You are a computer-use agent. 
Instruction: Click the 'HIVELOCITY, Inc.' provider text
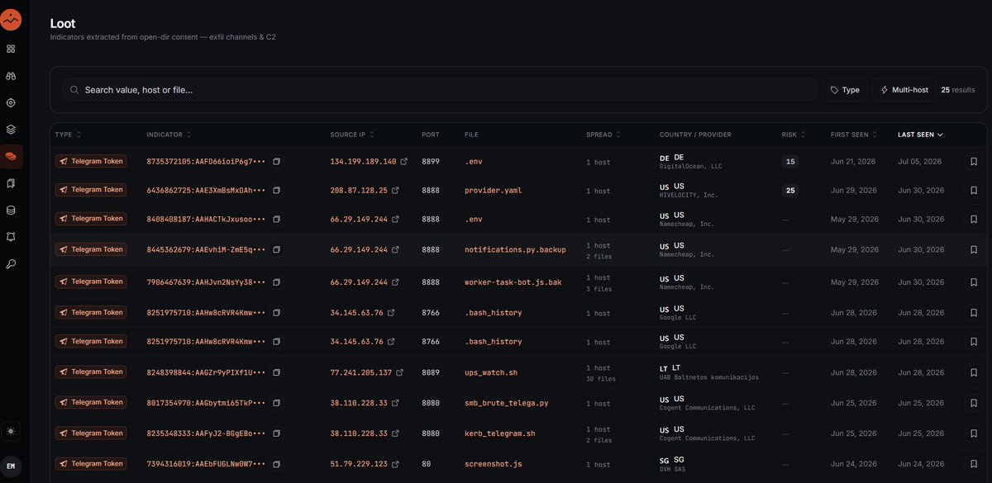(x=689, y=196)
